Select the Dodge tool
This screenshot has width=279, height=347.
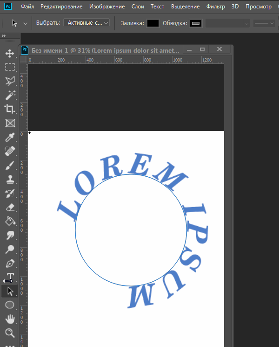[10, 249]
